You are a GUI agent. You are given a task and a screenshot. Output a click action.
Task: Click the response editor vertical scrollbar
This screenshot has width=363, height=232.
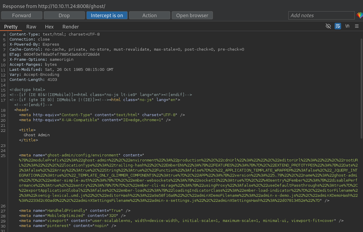pos(361,89)
